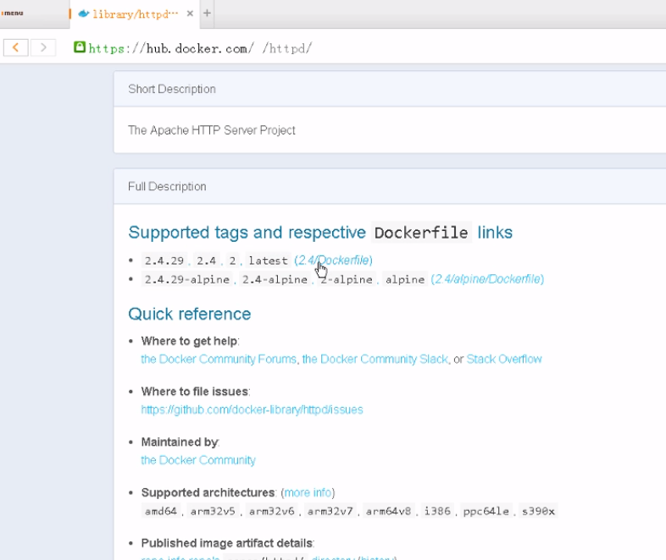Click the 'Quick reference' heading
Screen dimensions: 666x560
tap(190, 314)
